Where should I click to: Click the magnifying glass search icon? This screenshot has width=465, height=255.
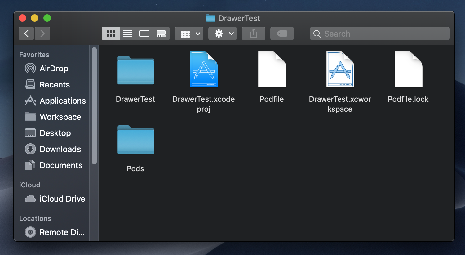(317, 34)
